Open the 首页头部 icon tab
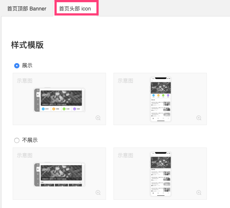This screenshot has width=230, height=208. pos(75,9)
